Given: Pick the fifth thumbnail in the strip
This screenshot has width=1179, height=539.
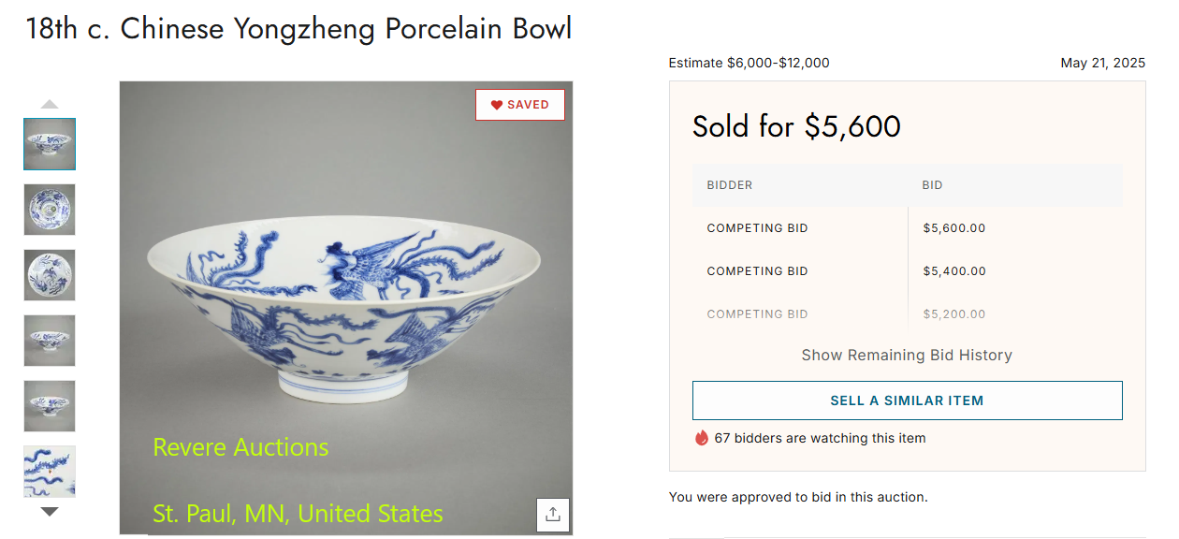Looking at the screenshot, I should click(x=50, y=406).
